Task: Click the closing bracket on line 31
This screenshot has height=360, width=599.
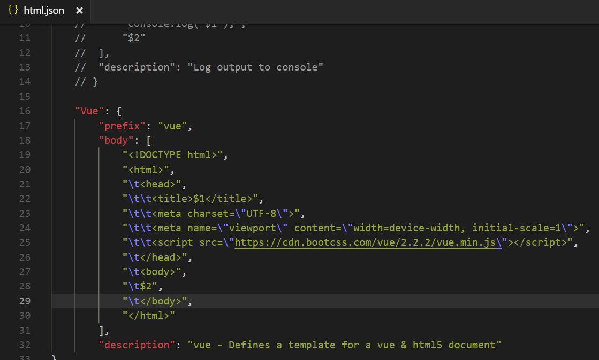Action: [x=102, y=331]
